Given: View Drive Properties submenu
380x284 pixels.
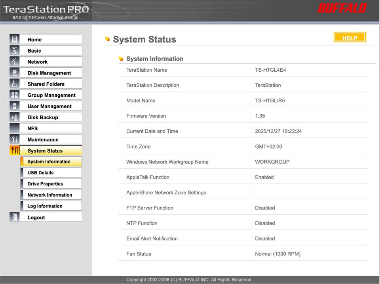Looking at the screenshot, I should point(51,184).
